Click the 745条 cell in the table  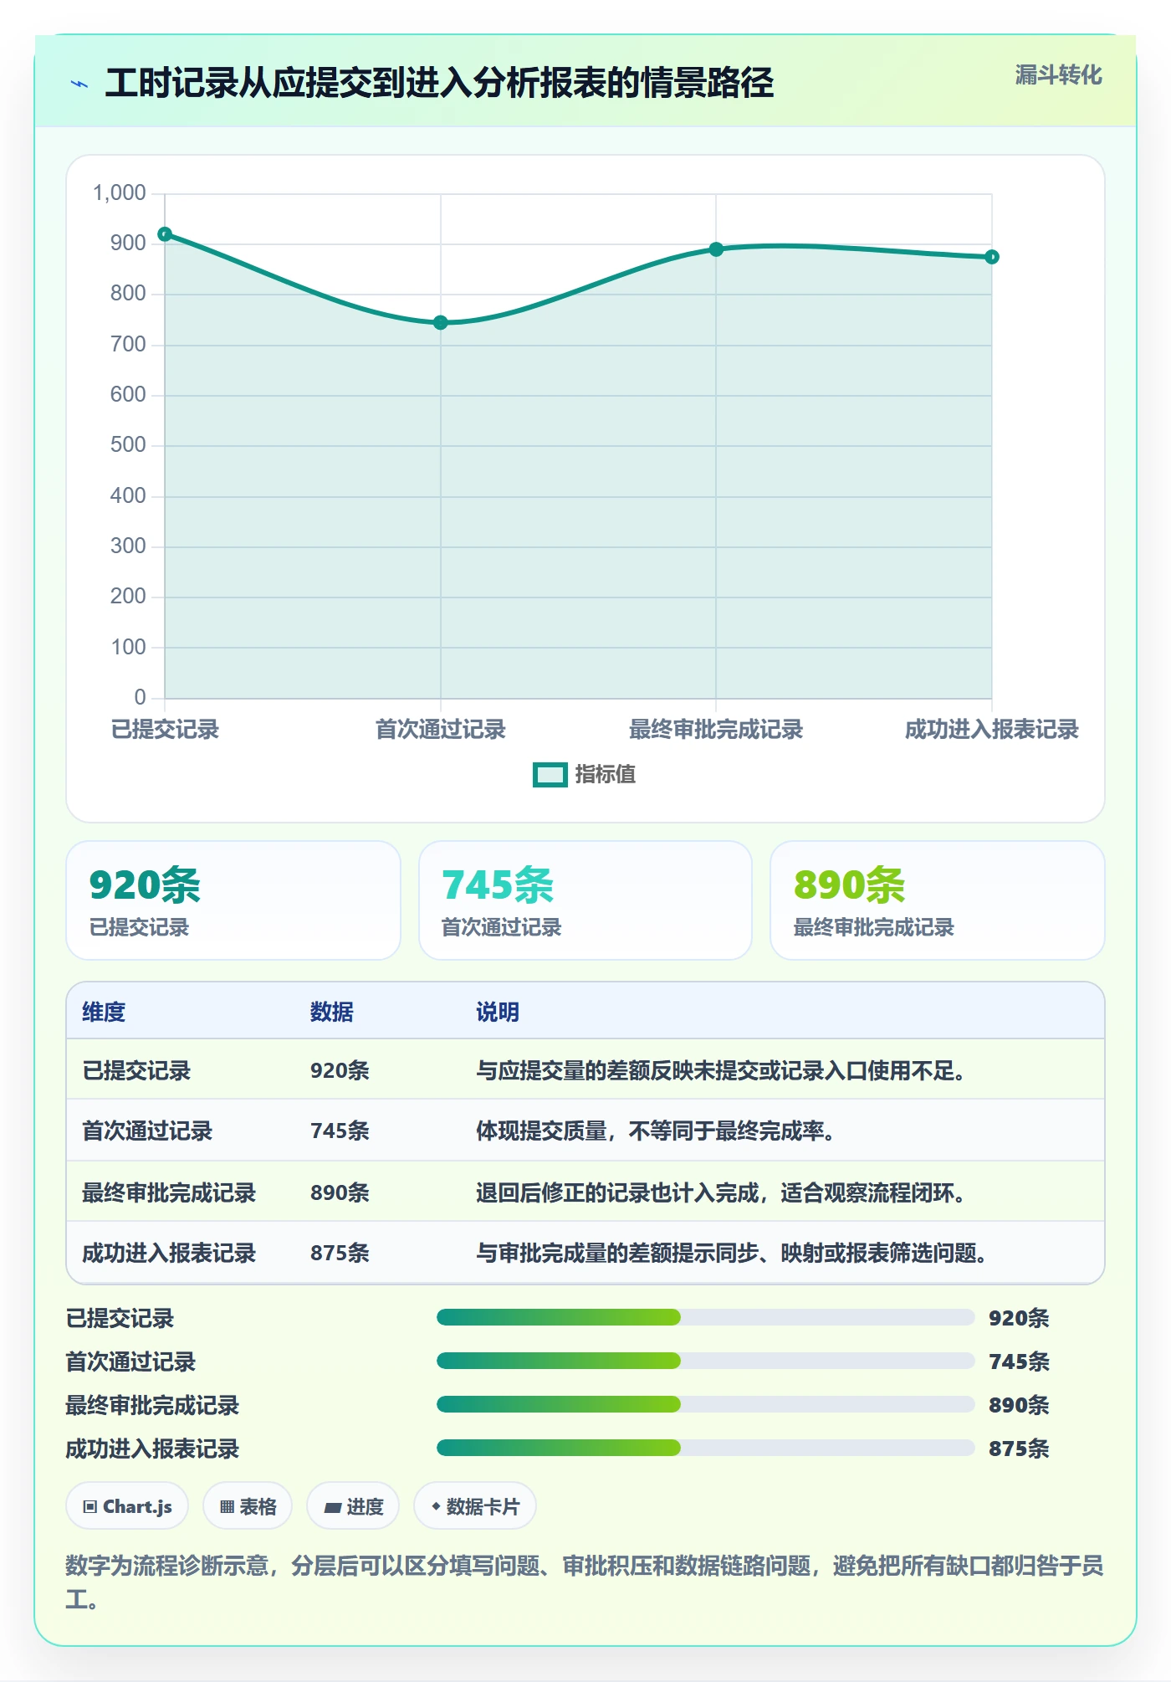[340, 1131]
